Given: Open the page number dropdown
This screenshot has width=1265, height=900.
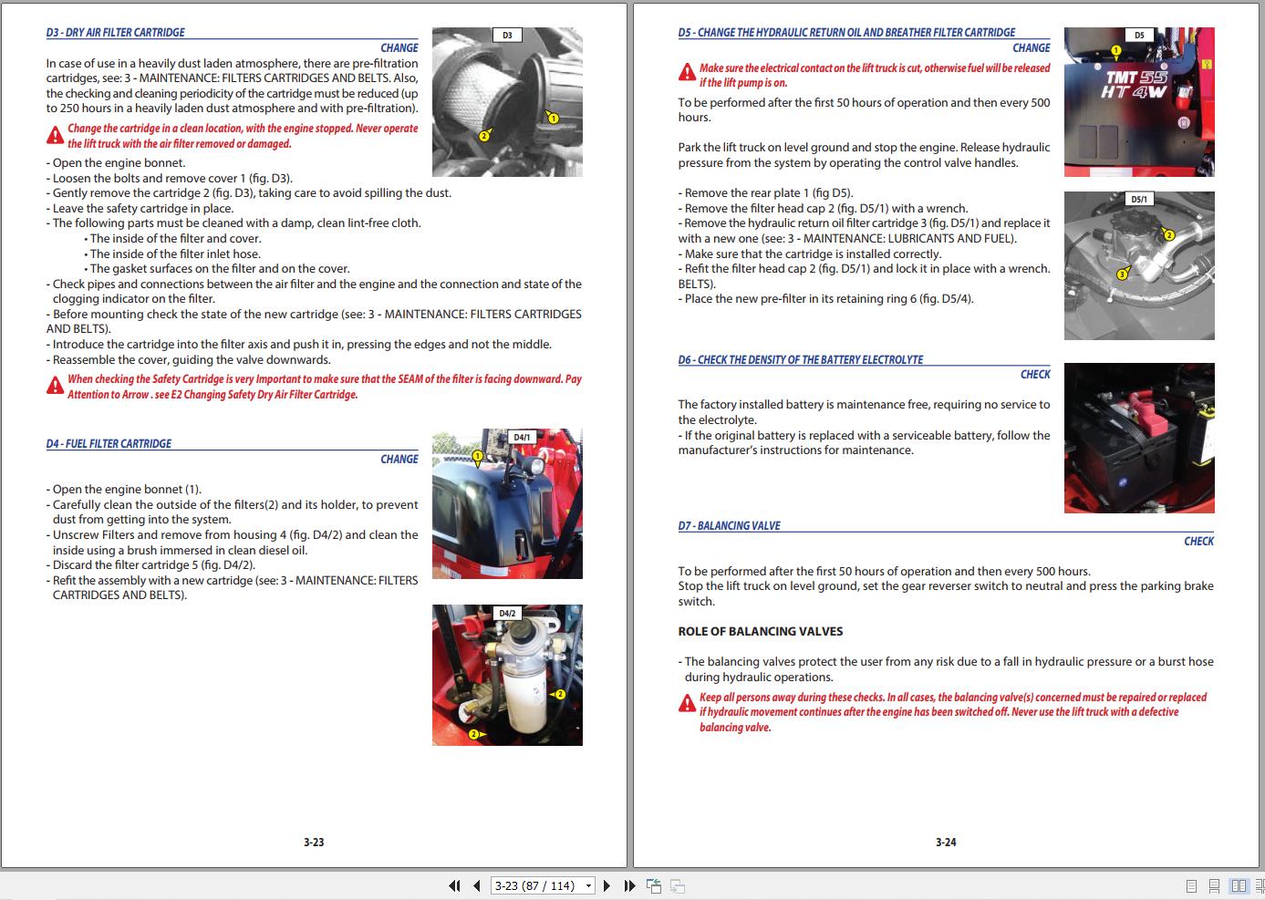Looking at the screenshot, I should 588,884.
